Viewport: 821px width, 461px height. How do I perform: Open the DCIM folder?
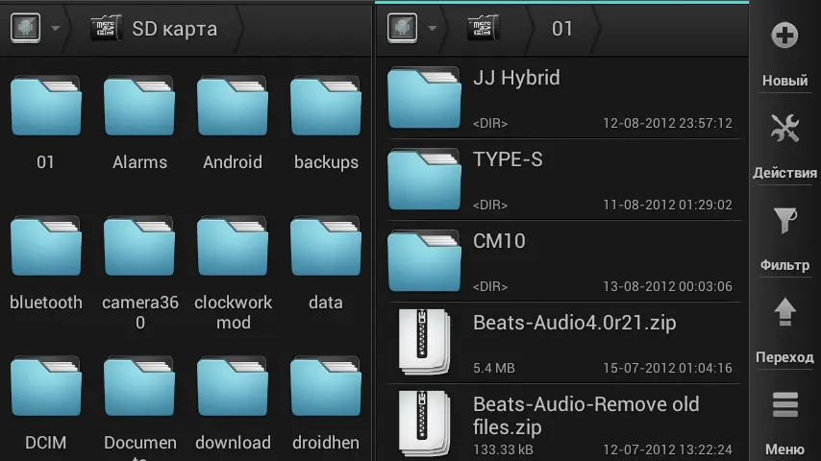pos(46,389)
